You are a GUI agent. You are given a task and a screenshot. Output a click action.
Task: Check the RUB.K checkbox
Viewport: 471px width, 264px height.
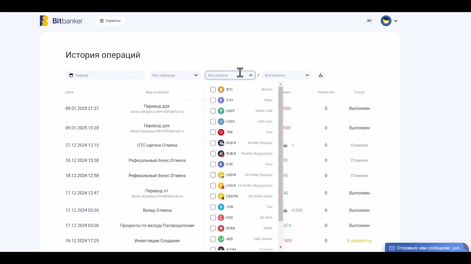(213, 154)
